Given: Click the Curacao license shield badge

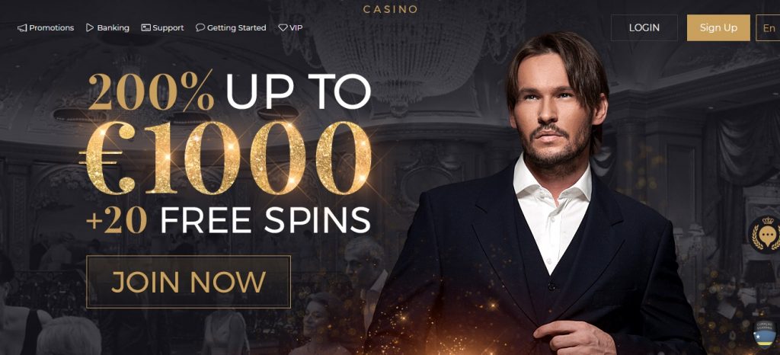Looking at the screenshot, I should click(x=765, y=334).
